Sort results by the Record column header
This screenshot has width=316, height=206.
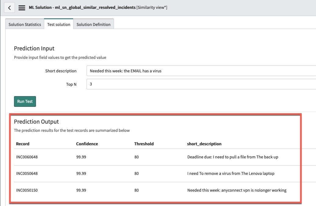pos(23,144)
